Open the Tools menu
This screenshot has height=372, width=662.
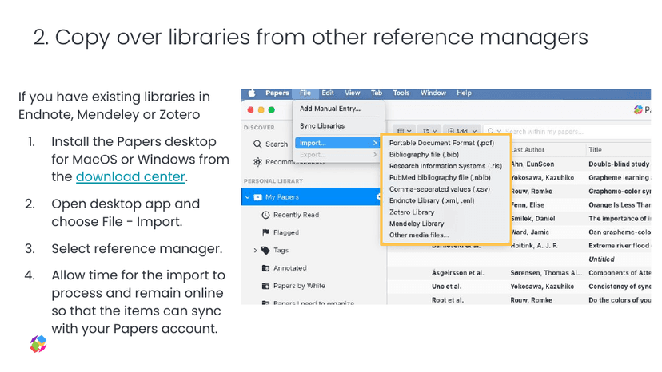point(401,93)
